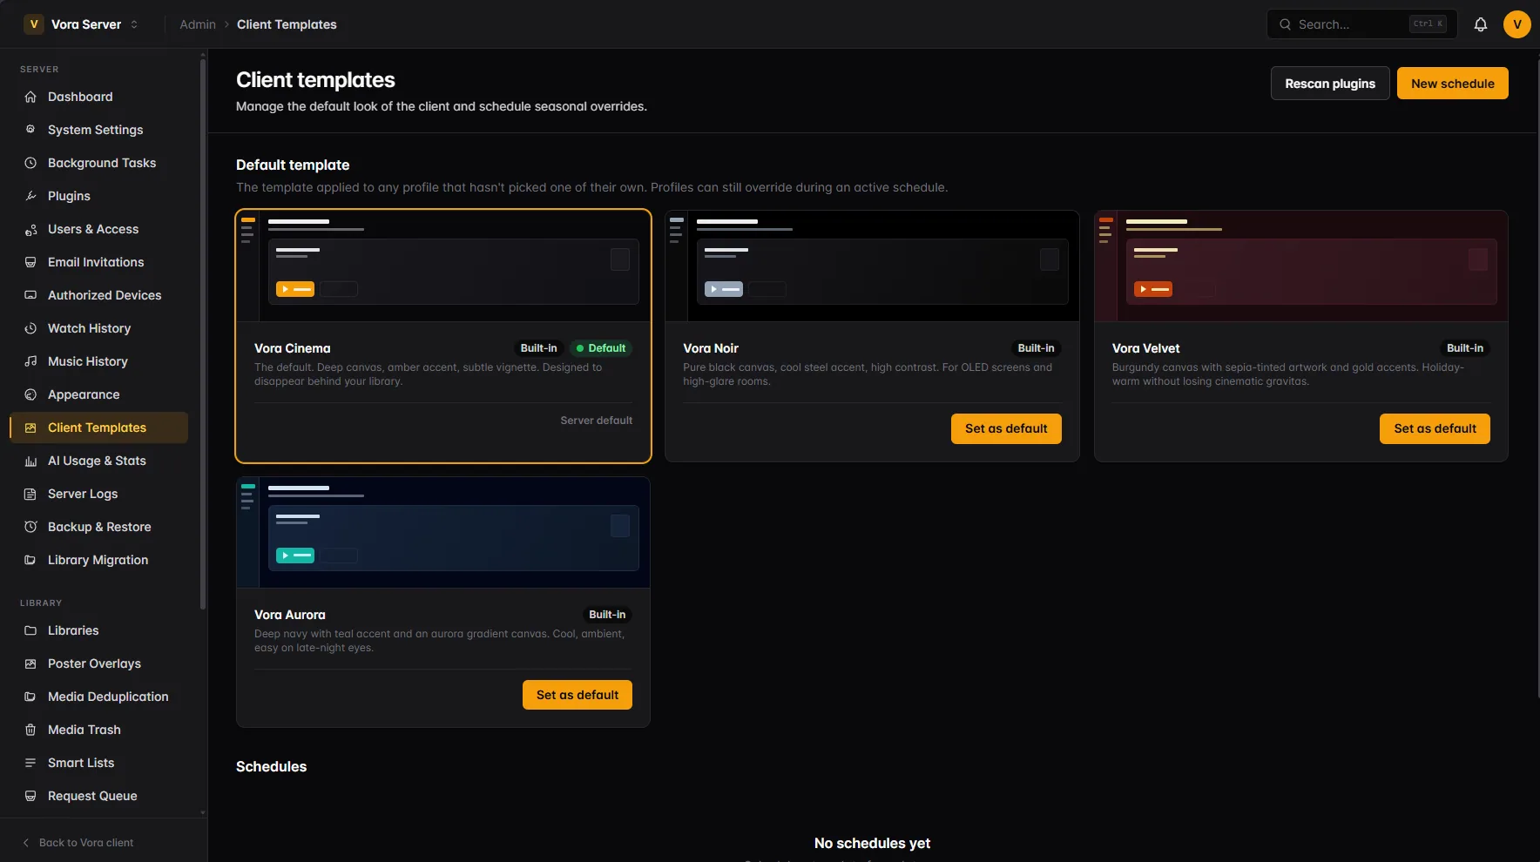1540x862 pixels.
Task: Click the green Default badge
Action: [x=601, y=348]
